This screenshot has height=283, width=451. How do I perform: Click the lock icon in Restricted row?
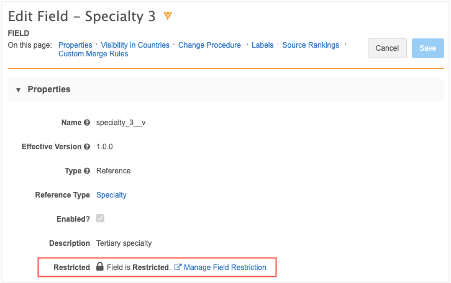[99, 268]
